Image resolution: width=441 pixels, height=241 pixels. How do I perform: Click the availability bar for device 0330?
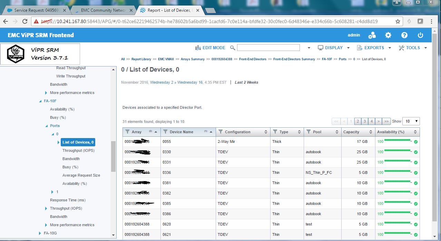(x=397, y=151)
